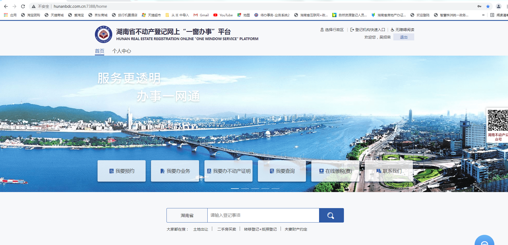Jump to second banner slide indicator
Viewport: 508px width, 245px height.
click(x=245, y=189)
